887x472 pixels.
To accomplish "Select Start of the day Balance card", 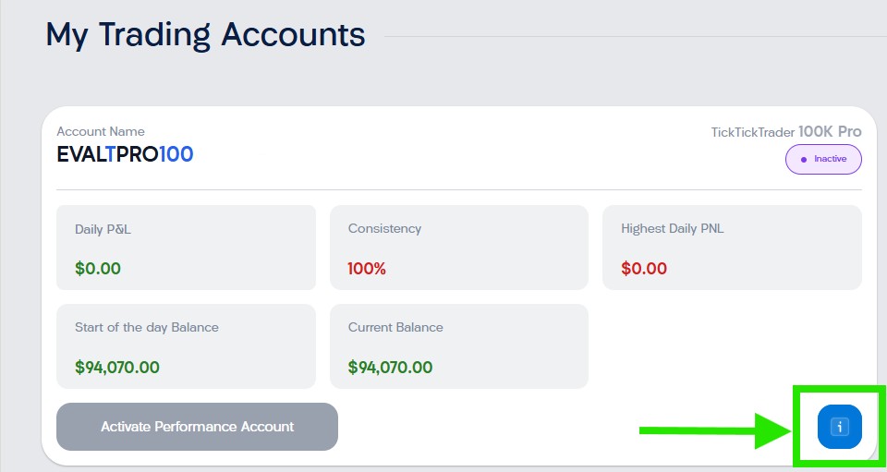I will [186, 346].
